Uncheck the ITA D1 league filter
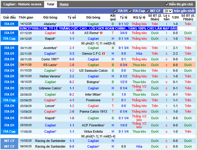Viewport: 198px width, 150px height. tap(115, 11)
